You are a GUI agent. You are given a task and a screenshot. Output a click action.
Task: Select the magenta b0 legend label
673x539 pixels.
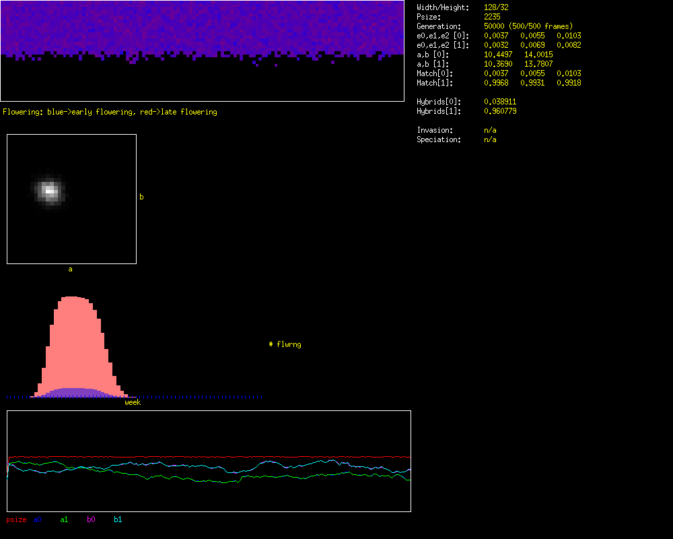91,520
